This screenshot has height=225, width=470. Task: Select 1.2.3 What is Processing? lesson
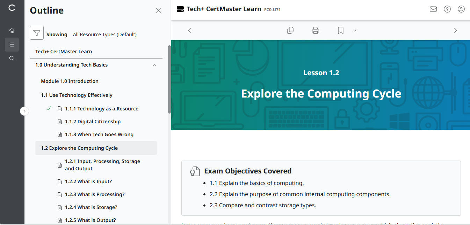pos(95,194)
